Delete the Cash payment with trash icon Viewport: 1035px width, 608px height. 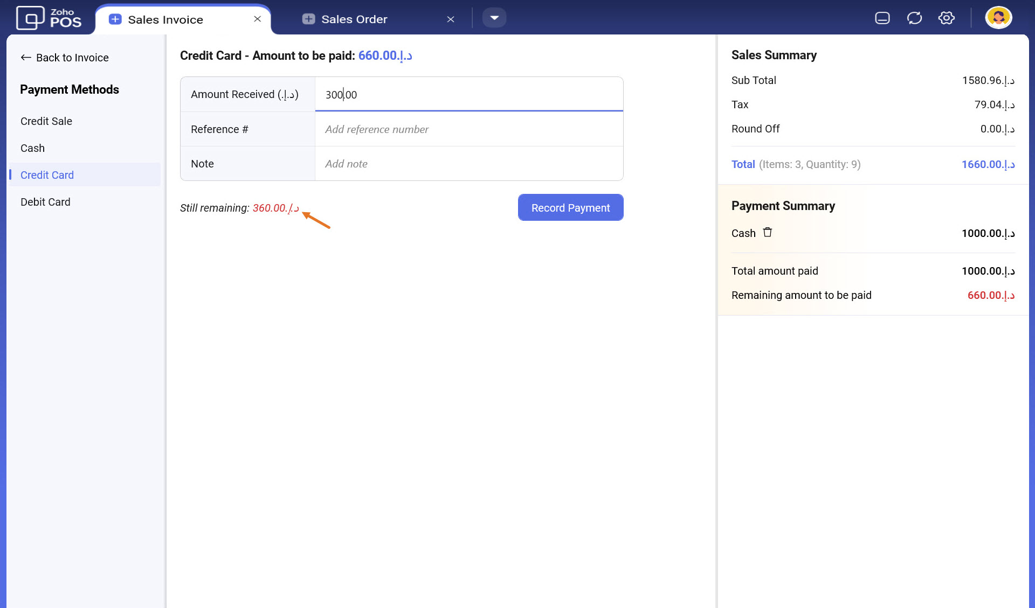768,233
